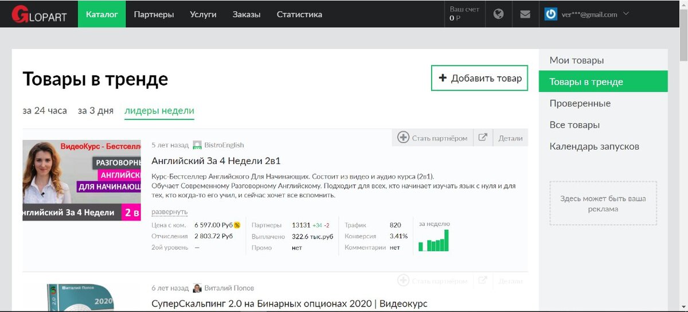
Task: Open external link icon for Английский За 4 Недели
Action: pyautogui.click(x=483, y=138)
